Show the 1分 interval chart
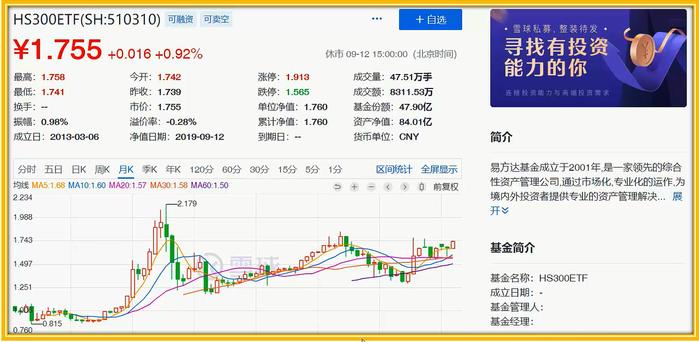Viewport: 699px width, 342px height. (x=335, y=169)
